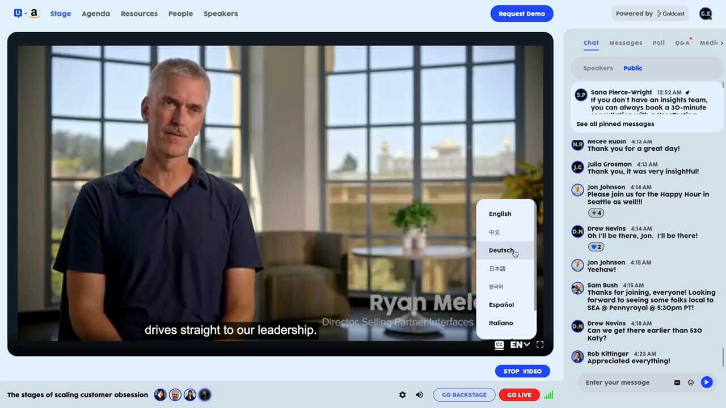Send chat message with arrow button
The height and width of the screenshot is (408, 726).
[x=706, y=382]
